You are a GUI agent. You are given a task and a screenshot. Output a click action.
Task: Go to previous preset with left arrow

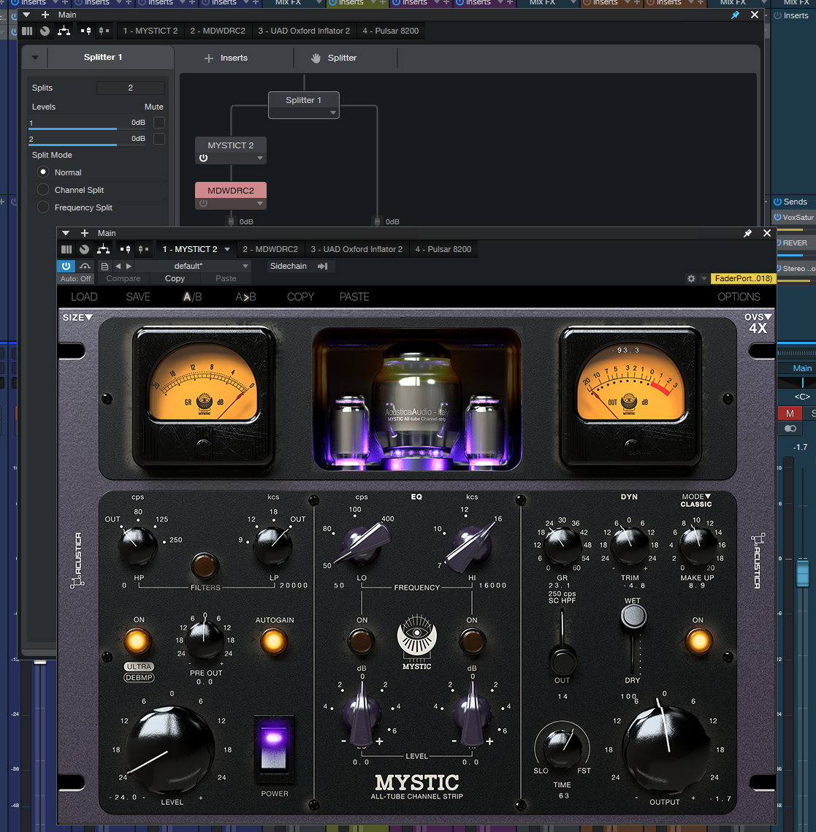[x=118, y=267]
